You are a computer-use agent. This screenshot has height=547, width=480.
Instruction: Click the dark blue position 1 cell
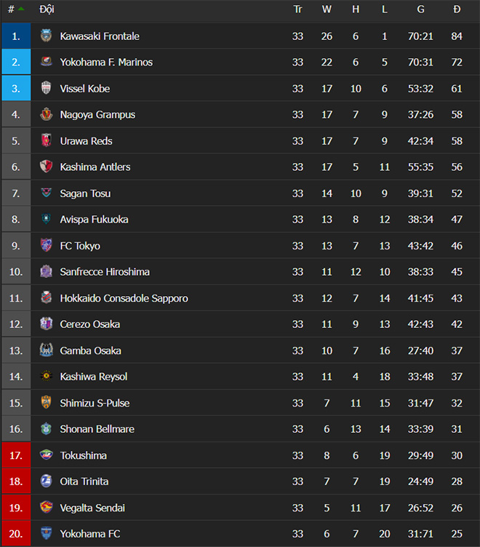pos(16,36)
